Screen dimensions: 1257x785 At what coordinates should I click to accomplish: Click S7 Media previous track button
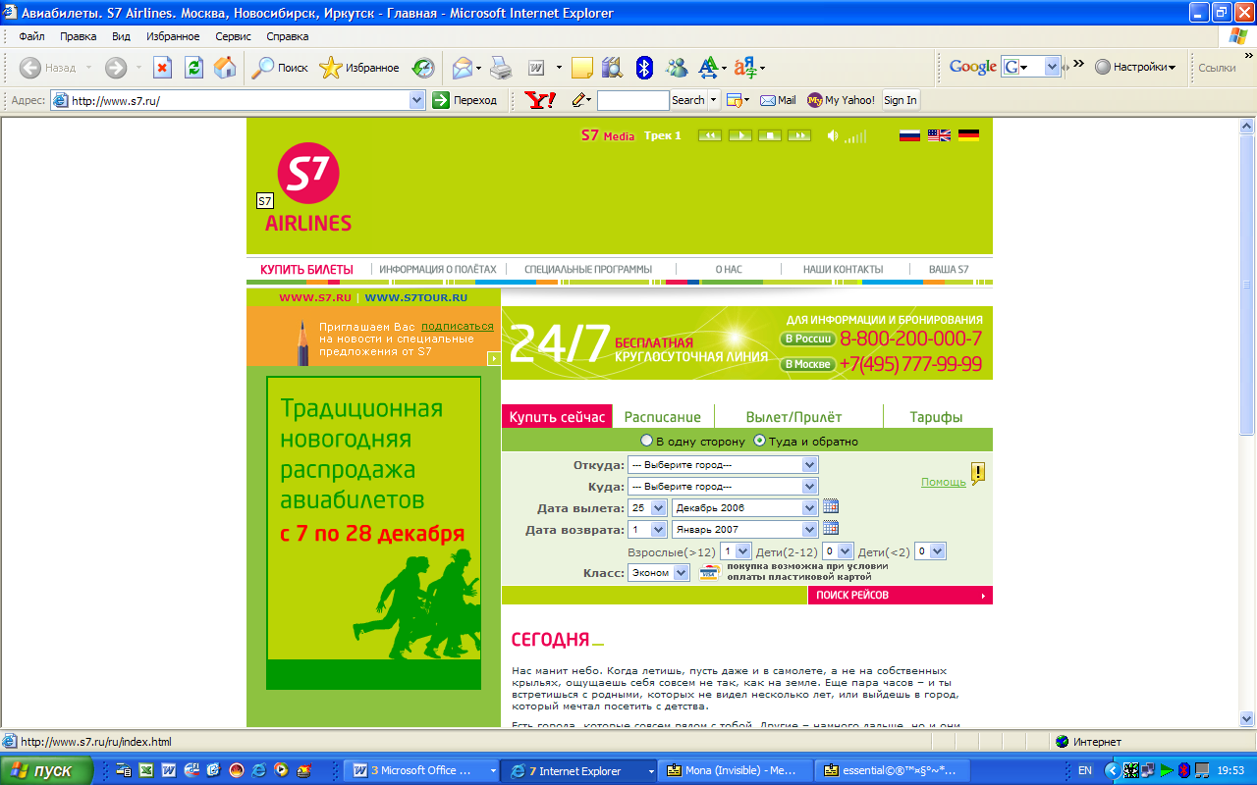(x=710, y=135)
